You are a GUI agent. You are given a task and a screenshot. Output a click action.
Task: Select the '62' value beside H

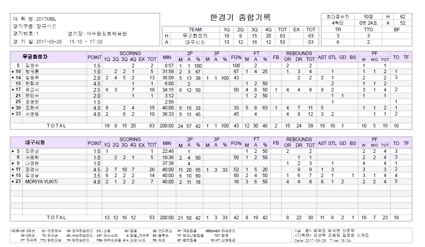coord(403,17)
